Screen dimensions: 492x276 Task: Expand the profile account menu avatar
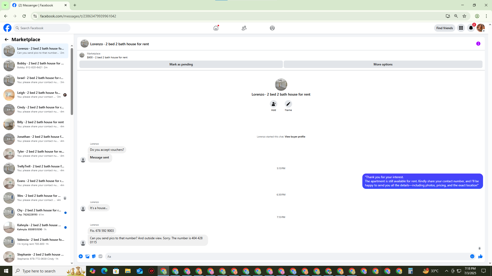[x=481, y=28]
